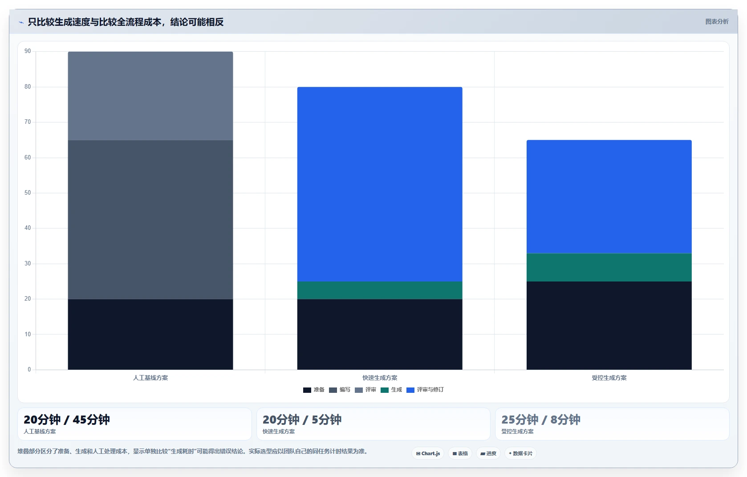747x477 pixels.
Task: Toggle the 编写 dataset in the chart legend
Action: pos(340,390)
